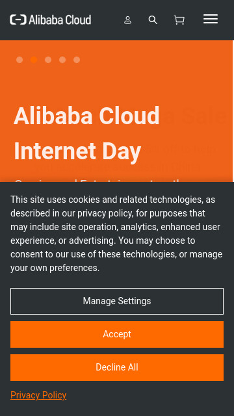Open the user account icon

[x=127, y=20]
